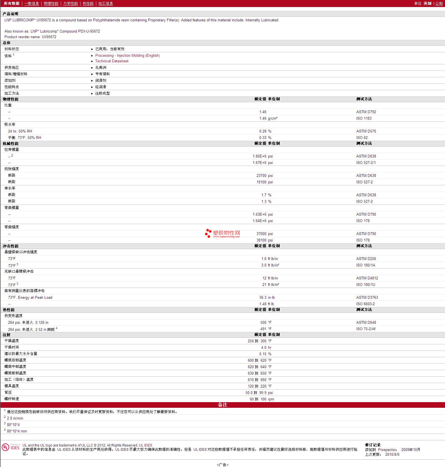Click the ISO 1183 test method
Image resolution: width=445 pixels, height=467 pixels.
pos(364,118)
